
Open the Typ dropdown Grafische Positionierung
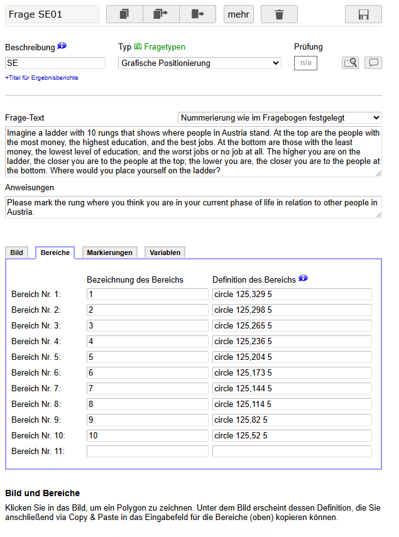click(199, 63)
